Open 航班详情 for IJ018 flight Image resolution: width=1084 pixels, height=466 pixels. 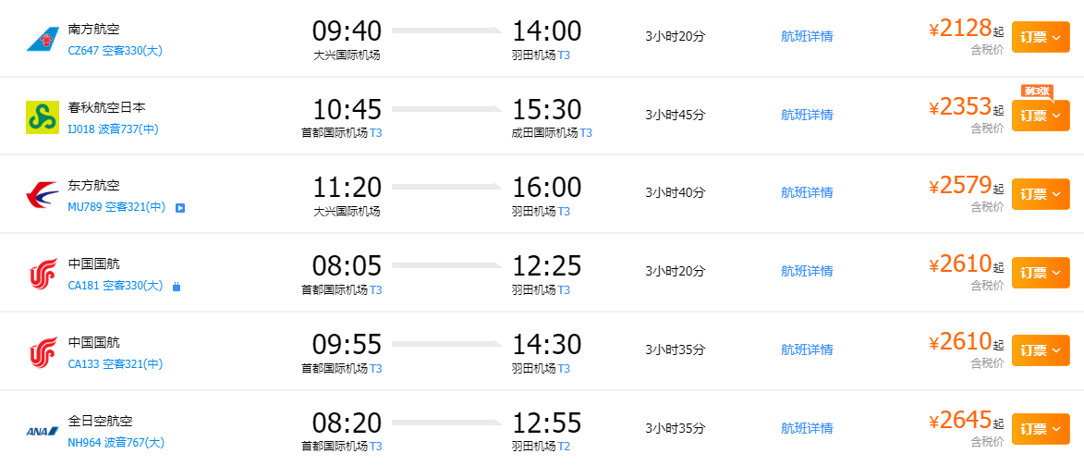coord(807,115)
